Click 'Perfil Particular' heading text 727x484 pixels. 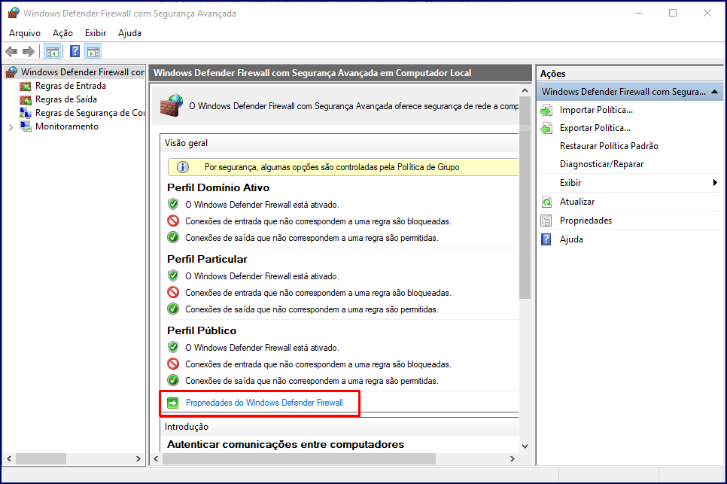pos(207,259)
